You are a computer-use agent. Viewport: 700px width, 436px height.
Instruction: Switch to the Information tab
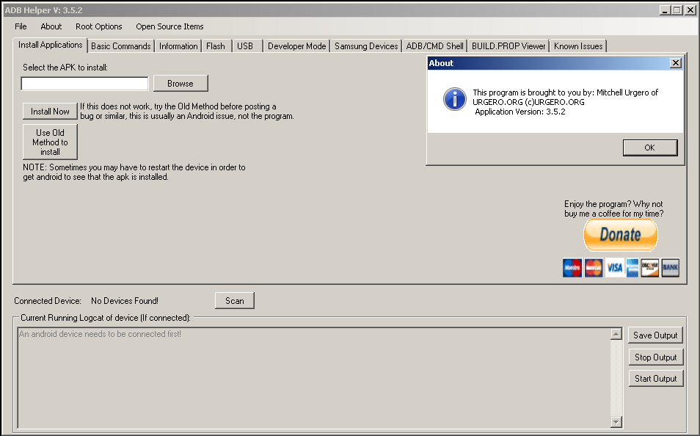tap(178, 46)
